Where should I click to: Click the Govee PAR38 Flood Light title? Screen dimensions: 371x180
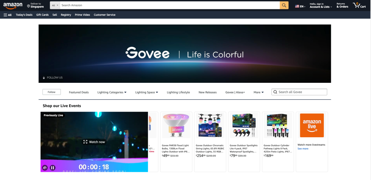tap(175, 149)
